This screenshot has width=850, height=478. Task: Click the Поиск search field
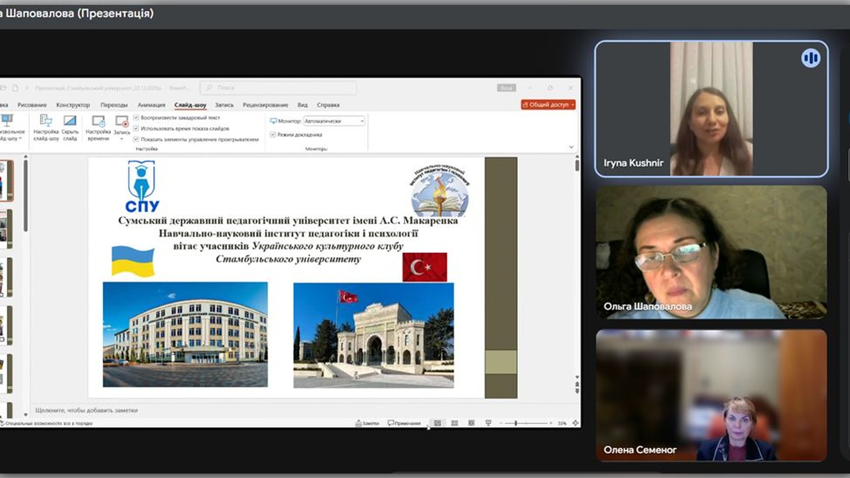click(x=279, y=88)
